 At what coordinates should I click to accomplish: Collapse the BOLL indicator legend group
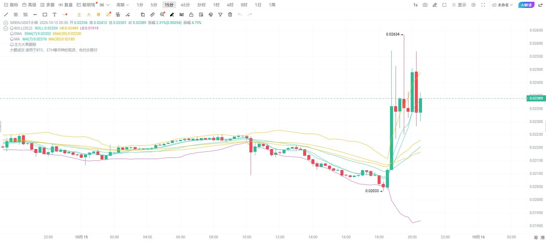point(6,28)
